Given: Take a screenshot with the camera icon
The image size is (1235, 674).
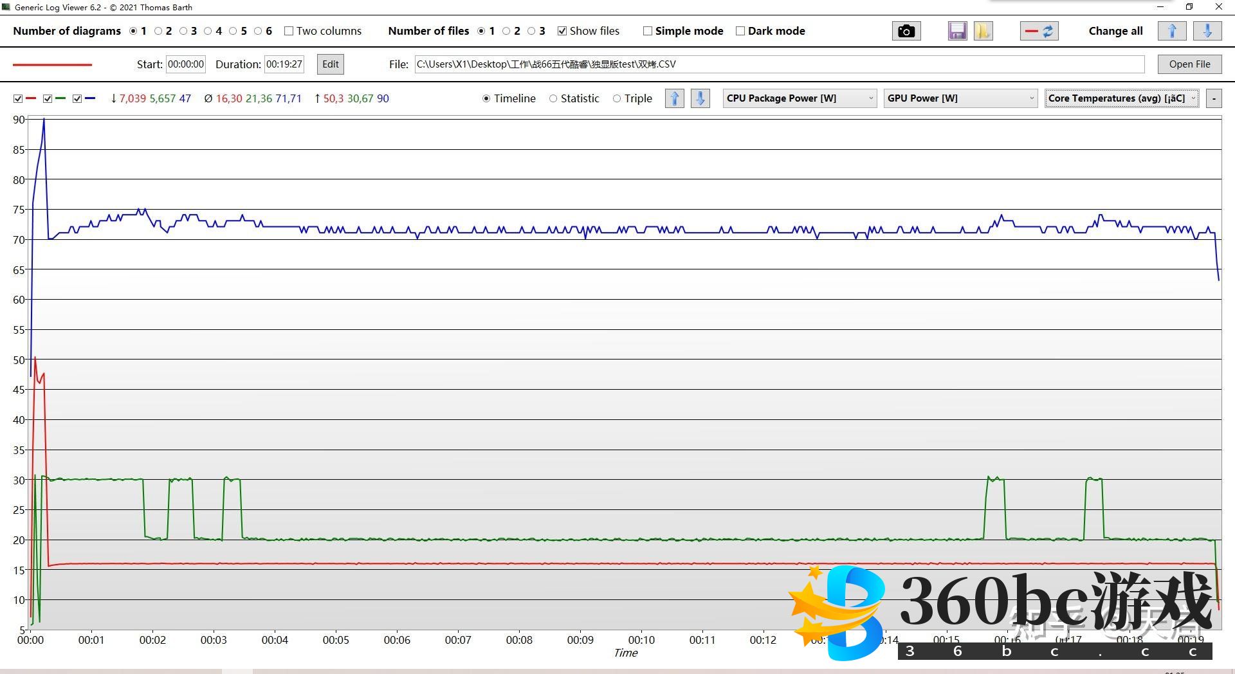Looking at the screenshot, I should pyautogui.click(x=906, y=31).
